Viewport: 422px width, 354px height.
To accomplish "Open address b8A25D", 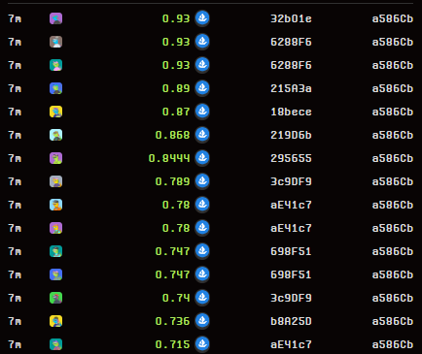I will click(x=291, y=321).
